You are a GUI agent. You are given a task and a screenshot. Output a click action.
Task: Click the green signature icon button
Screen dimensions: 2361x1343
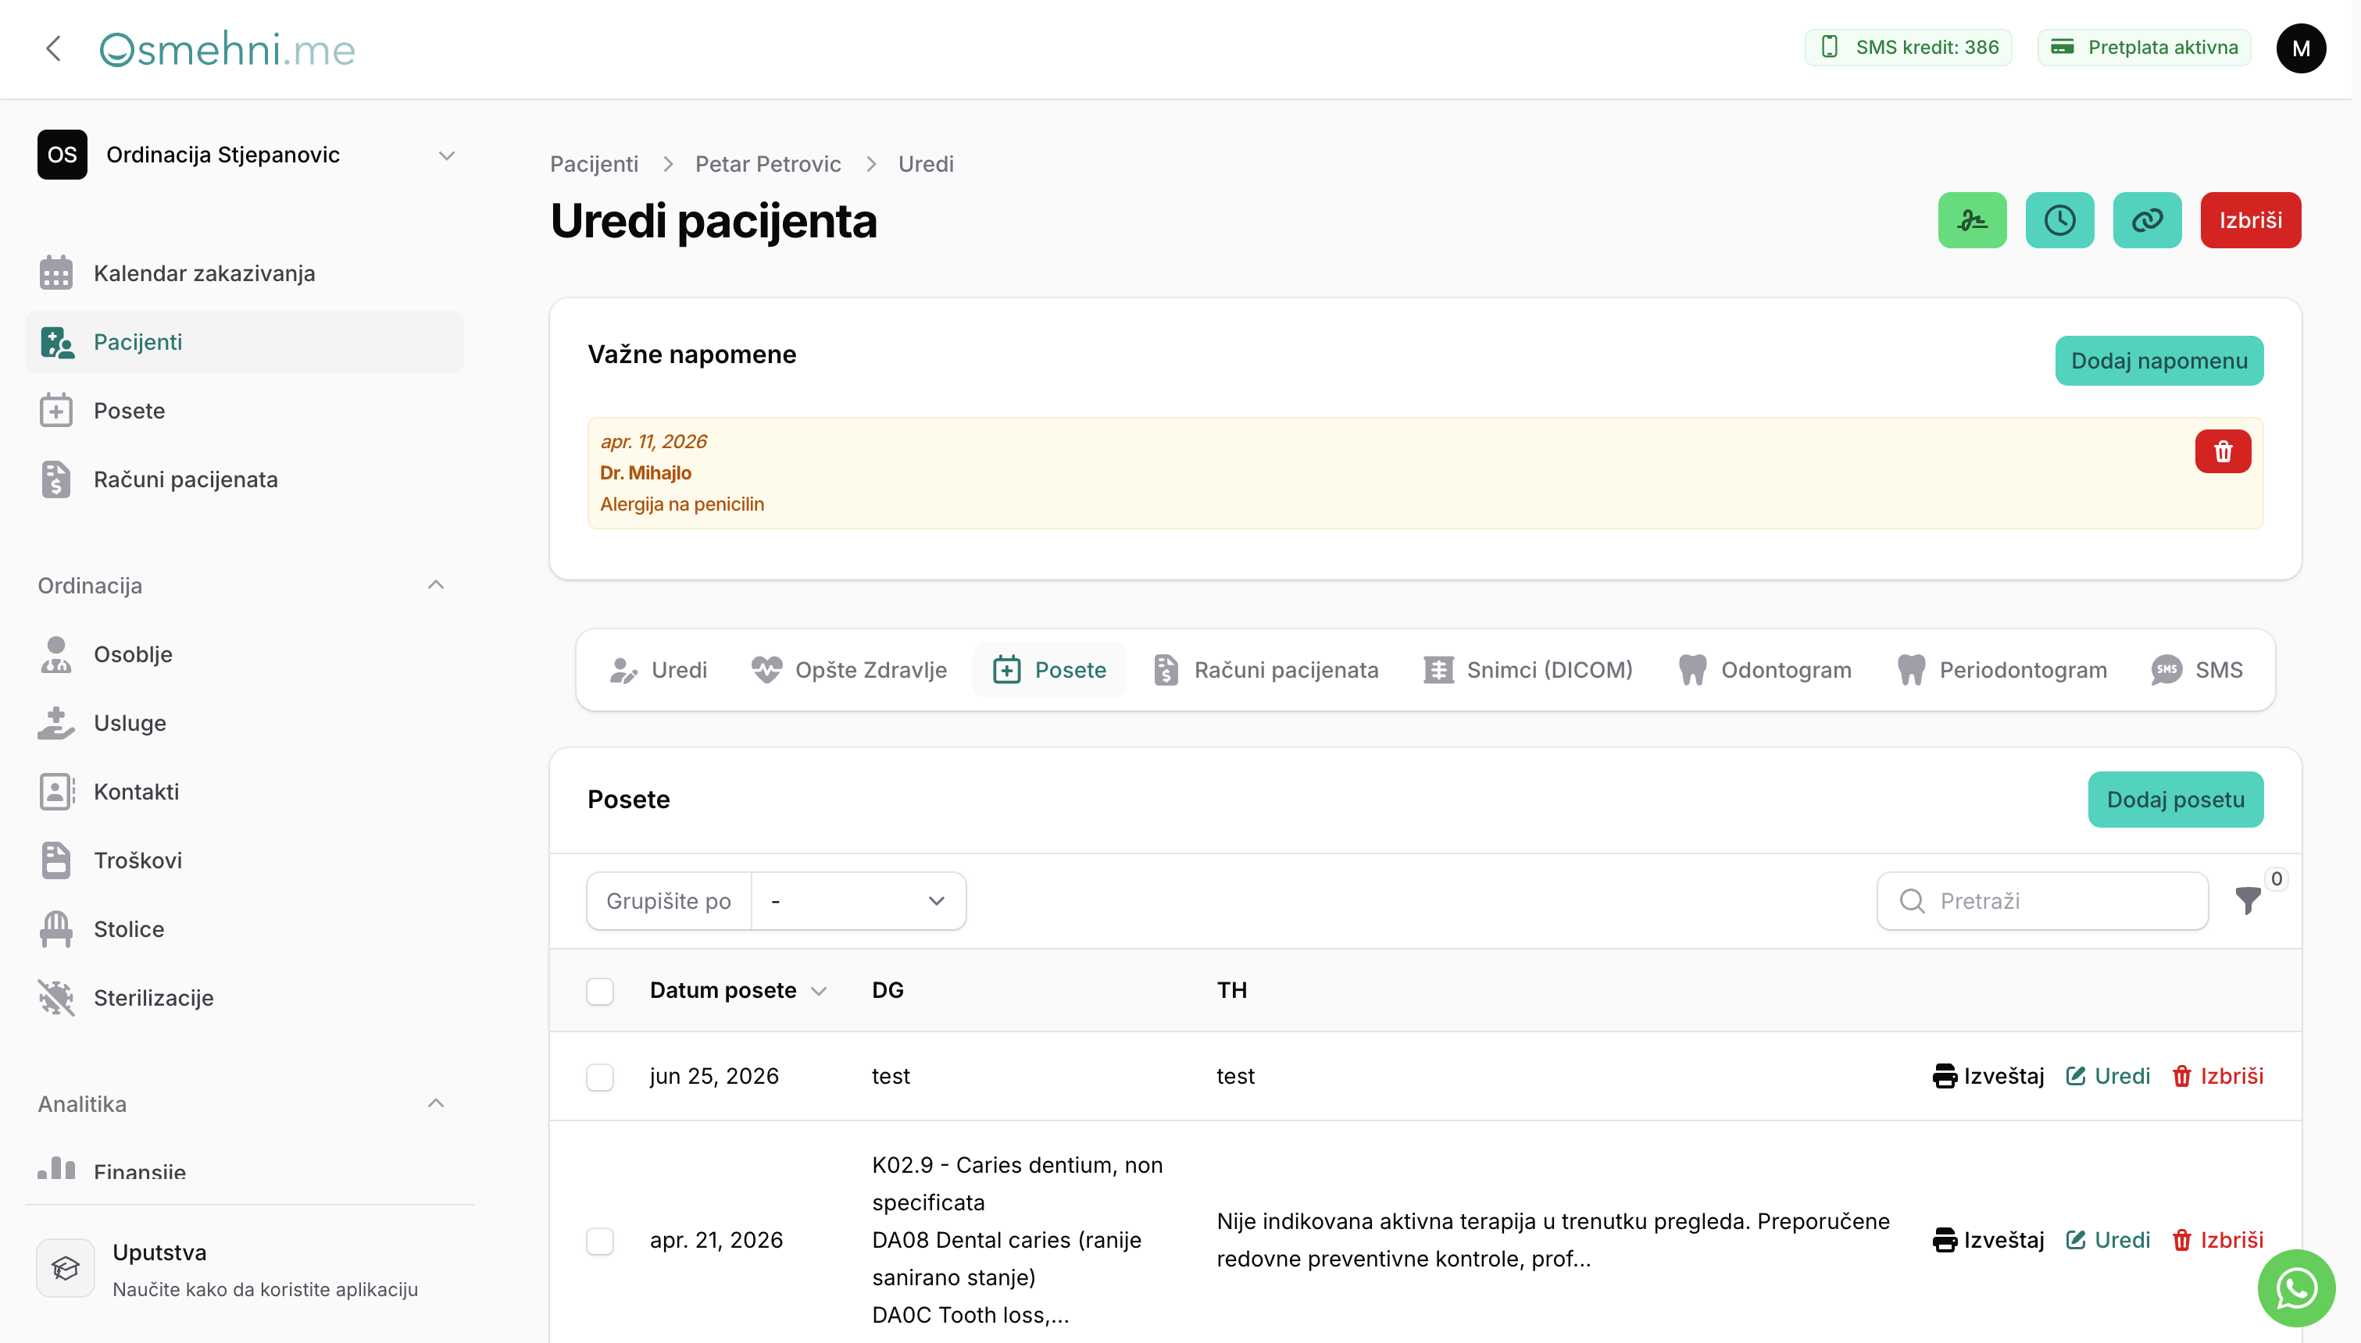pyautogui.click(x=1972, y=220)
